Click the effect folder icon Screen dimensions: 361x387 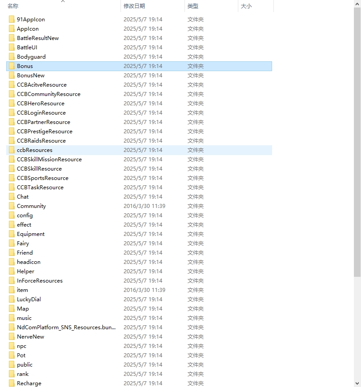pos(12,224)
